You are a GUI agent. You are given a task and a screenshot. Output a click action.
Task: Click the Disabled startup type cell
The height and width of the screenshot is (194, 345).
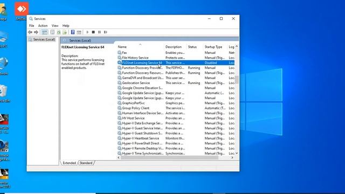211,63
